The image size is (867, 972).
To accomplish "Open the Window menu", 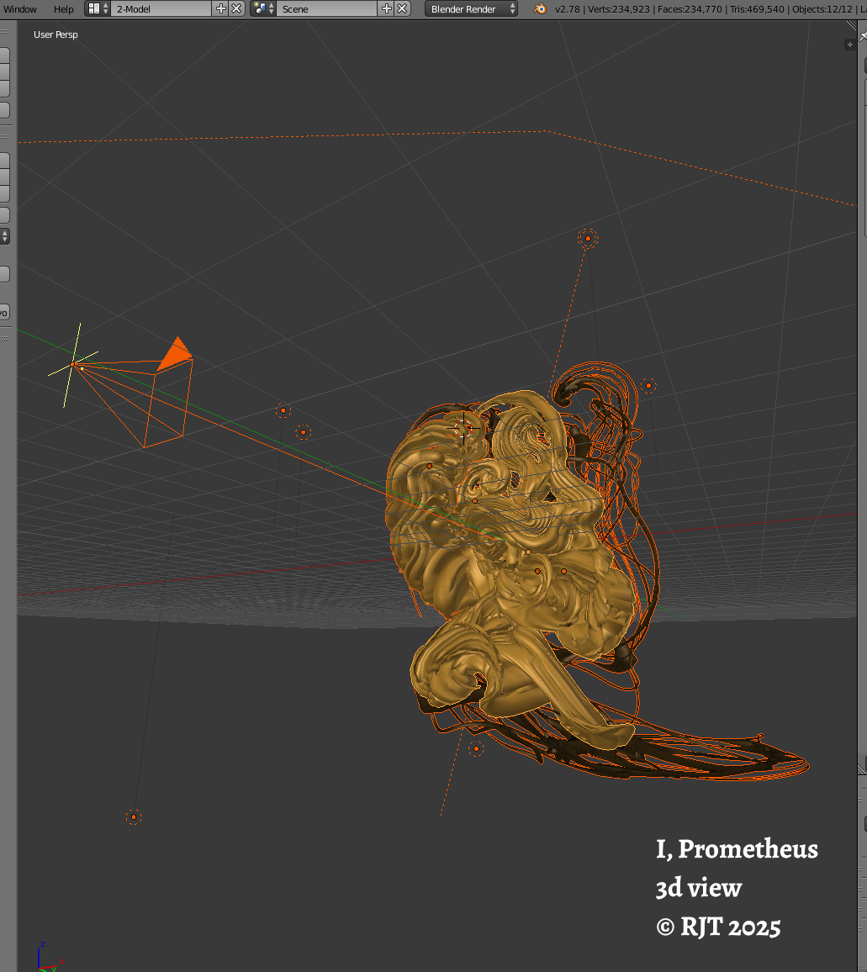I will click(x=20, y=8).
